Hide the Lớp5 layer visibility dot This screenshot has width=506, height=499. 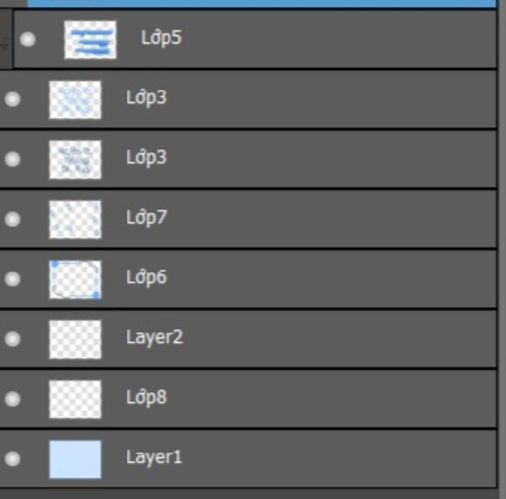pos(28,40)
